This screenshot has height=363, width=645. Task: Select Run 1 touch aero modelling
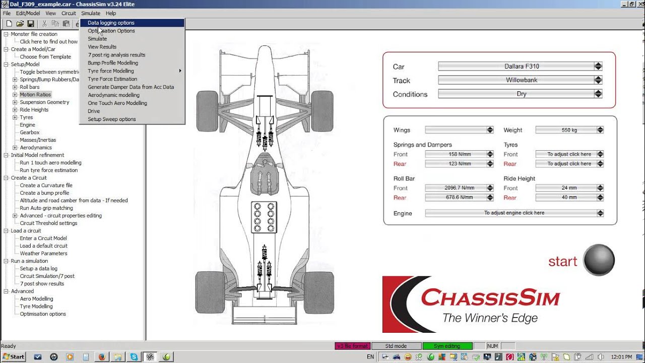click(x=50, y=163)
